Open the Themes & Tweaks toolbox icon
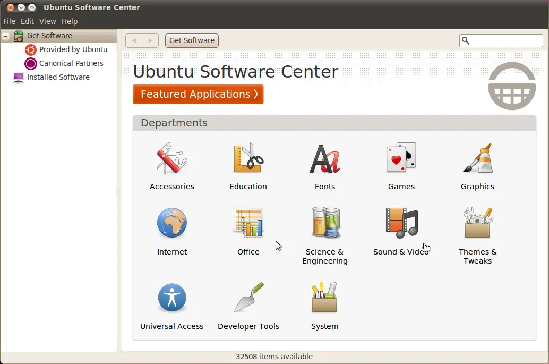The height and width of the screenshot is (364, 549). (477, 223)
